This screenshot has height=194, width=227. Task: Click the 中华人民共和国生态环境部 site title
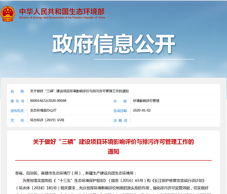point(62,10)
